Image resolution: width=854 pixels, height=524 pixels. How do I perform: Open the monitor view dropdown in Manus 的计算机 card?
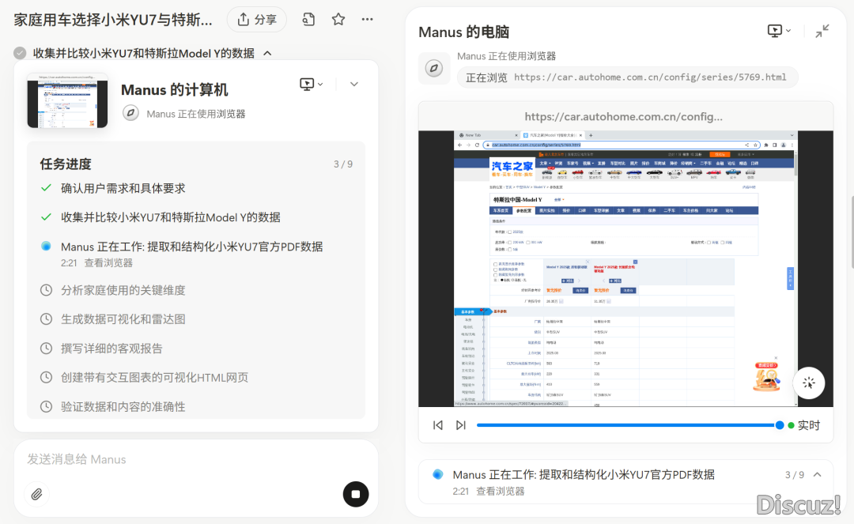(x=312, y=85)
